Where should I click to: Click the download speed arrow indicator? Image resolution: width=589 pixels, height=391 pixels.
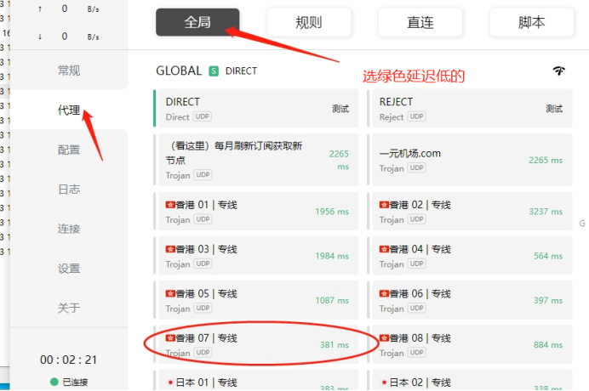[x=40, y=37]
